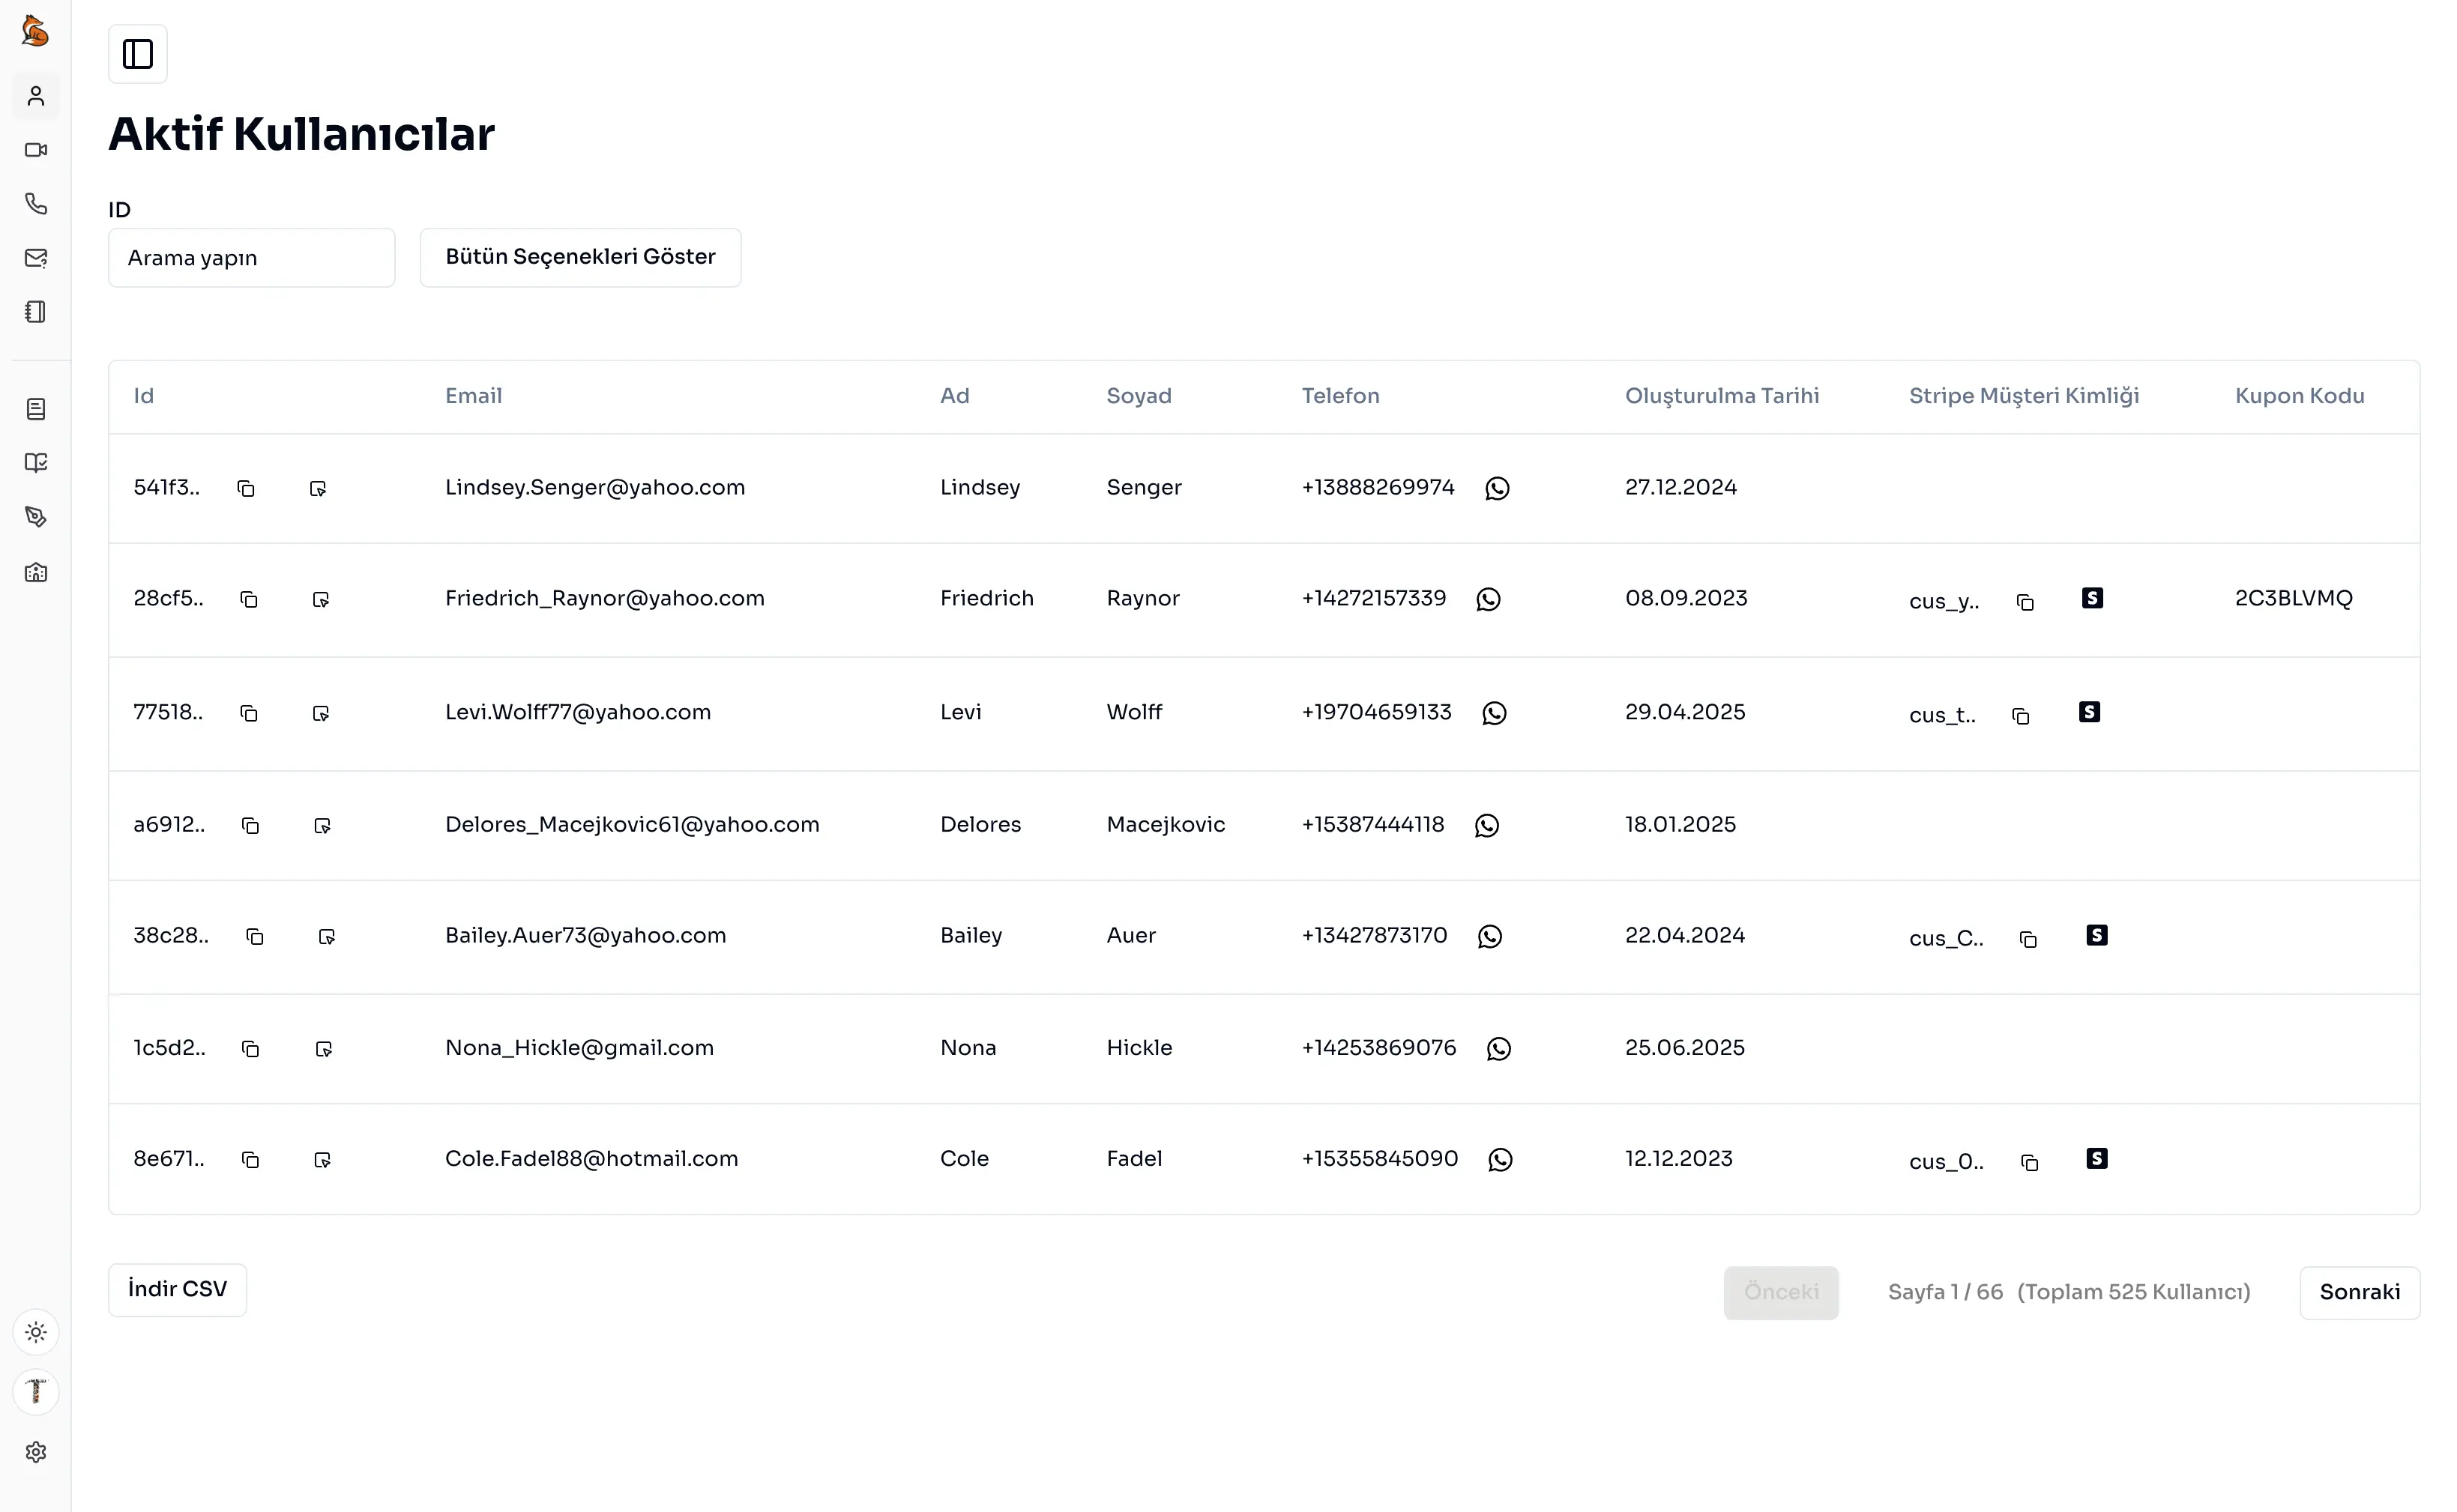The width and height of the screenshot is (2457, 1512).
Task: Open the pen tool sidebar icon
Action: 36,517
